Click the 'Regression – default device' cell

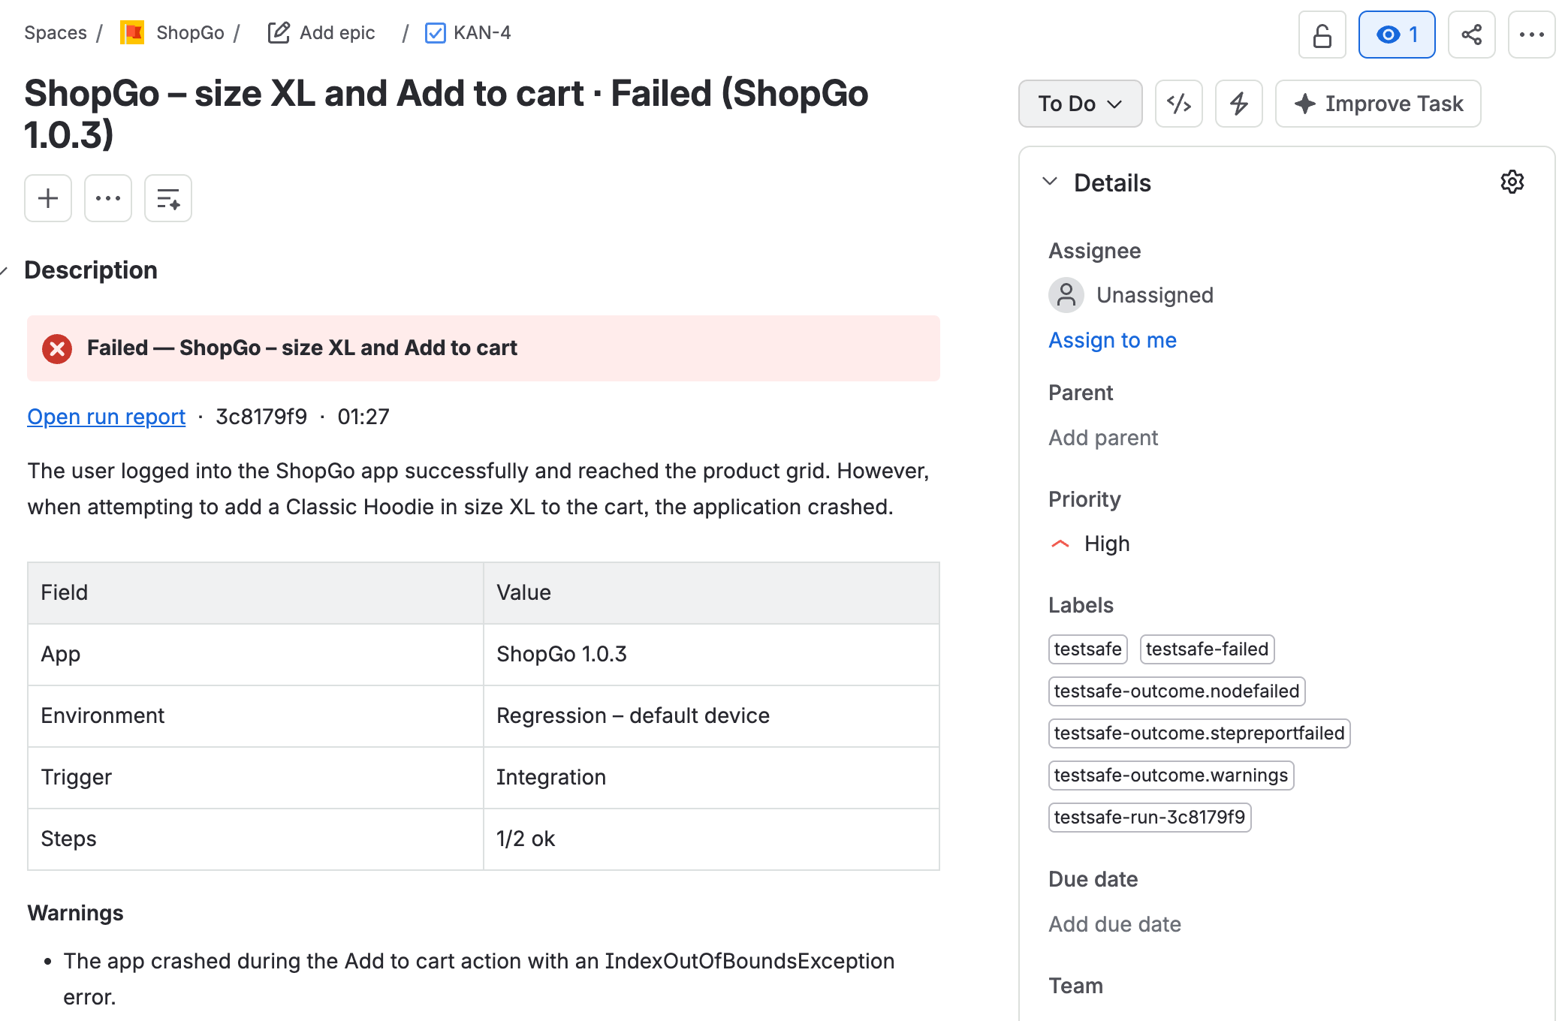(x=711, y=716)
